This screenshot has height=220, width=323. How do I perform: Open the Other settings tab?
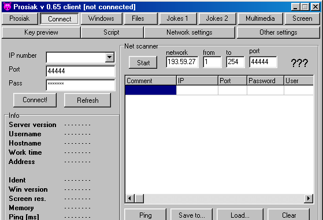tap(279, 32)
